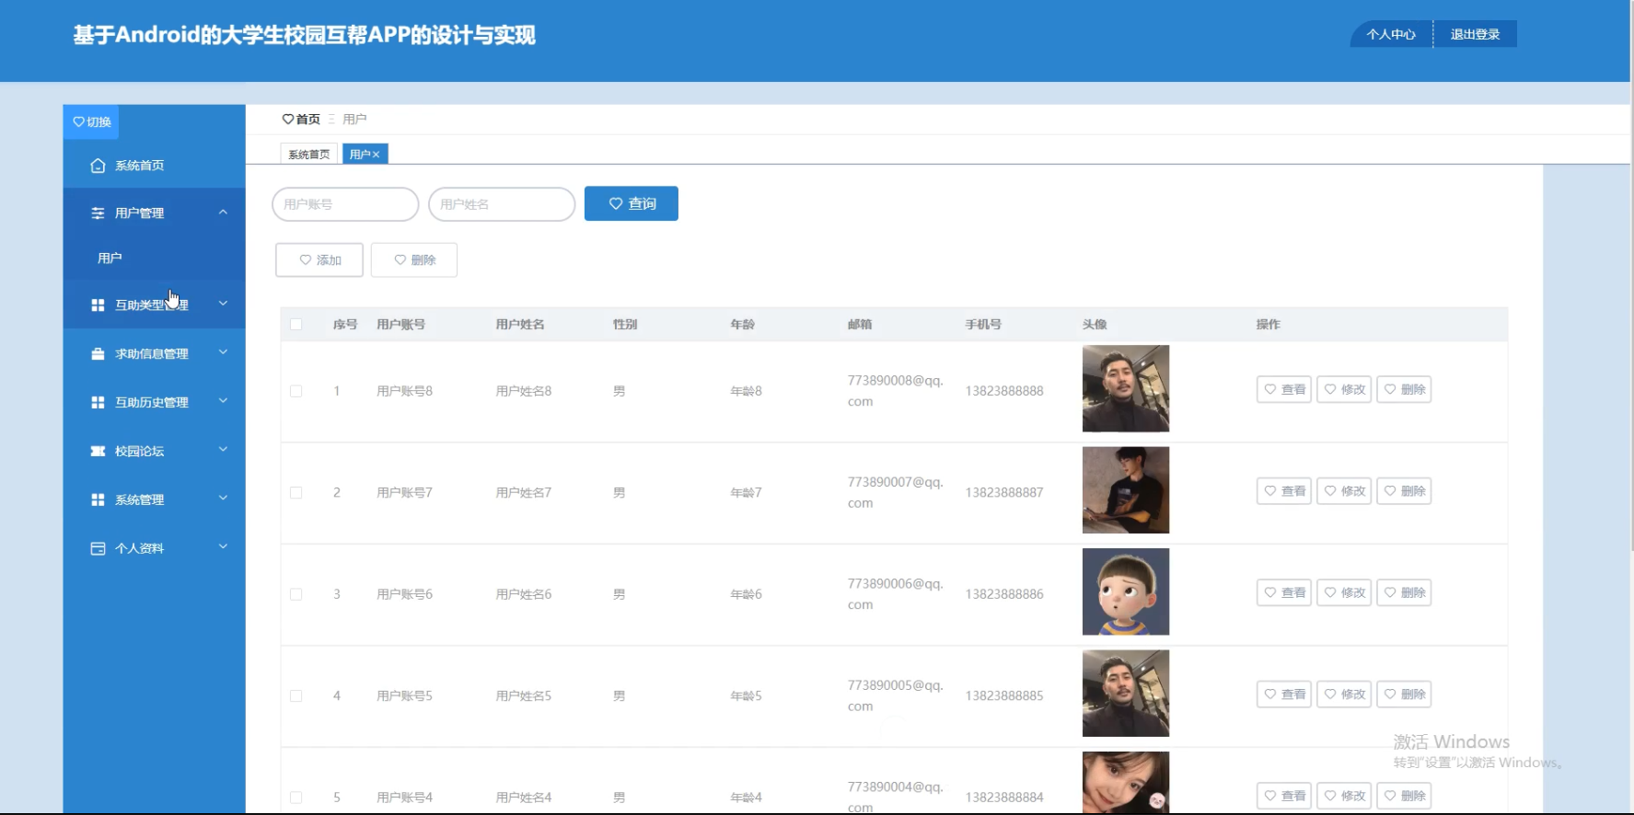Image resolution: width=1634 pixels, height=815 pixels.
Task: Click heart icon in 删除 for 用户账号5
Action: coord(1390,694)
